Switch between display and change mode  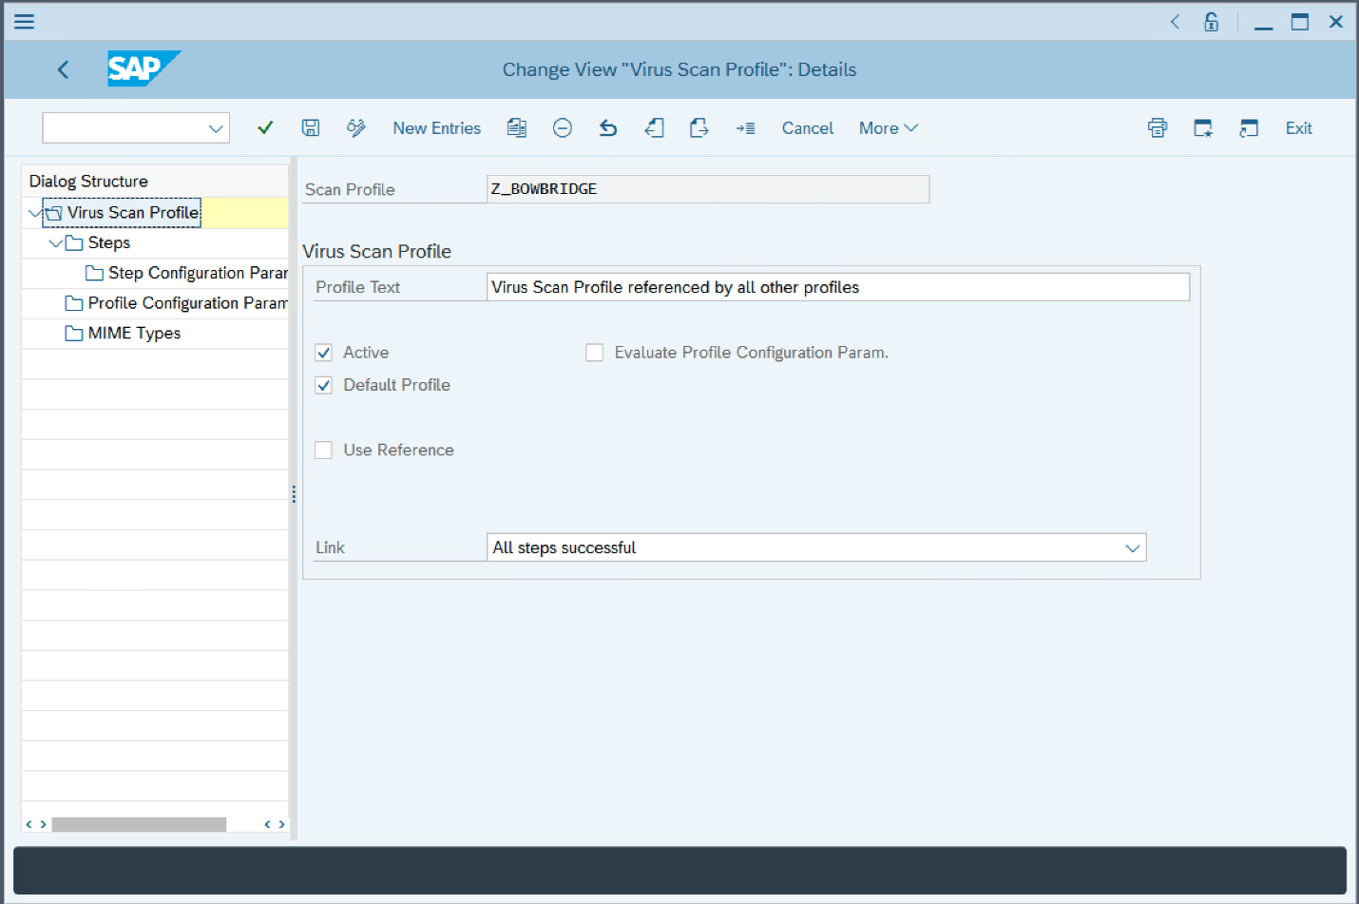(x=355, y=127)
